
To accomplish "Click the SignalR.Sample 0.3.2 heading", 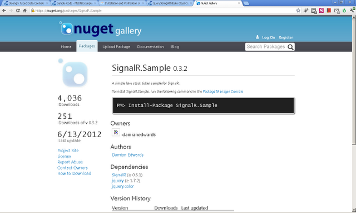I will click(x=150, y=68).
